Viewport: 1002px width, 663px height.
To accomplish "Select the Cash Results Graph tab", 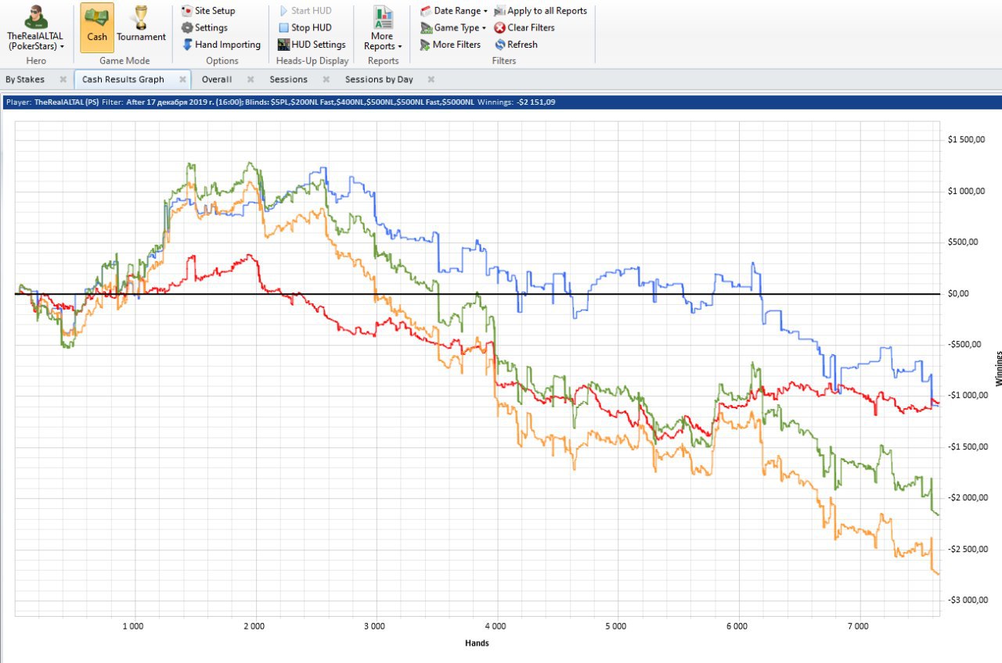I will tap(123, 79).
